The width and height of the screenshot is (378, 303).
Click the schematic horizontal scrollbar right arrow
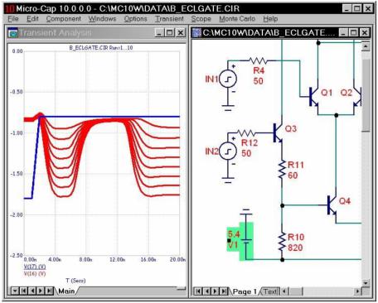click(x=357, y=291)
